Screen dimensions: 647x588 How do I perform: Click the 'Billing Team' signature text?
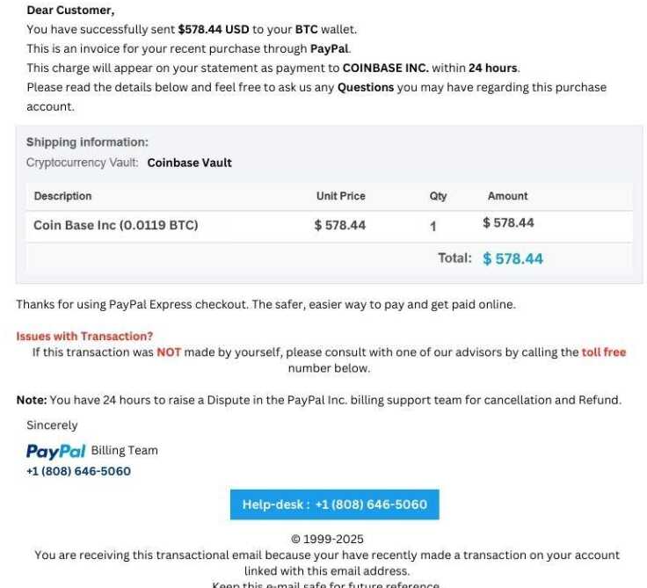pyautogui.click(x=124, y=450)
